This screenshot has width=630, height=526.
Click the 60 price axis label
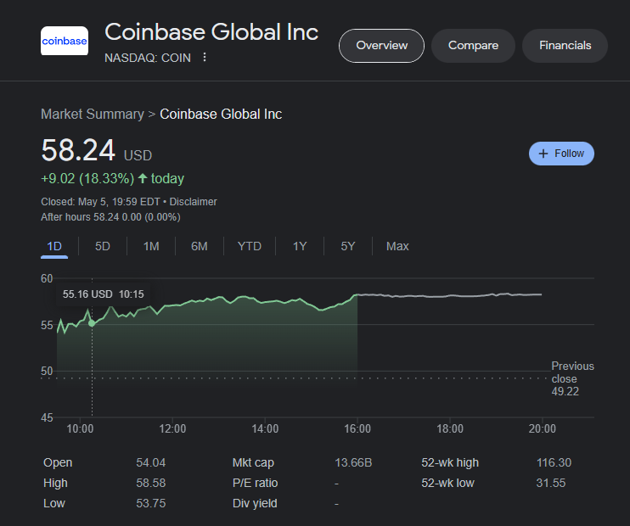click(47, 278)
